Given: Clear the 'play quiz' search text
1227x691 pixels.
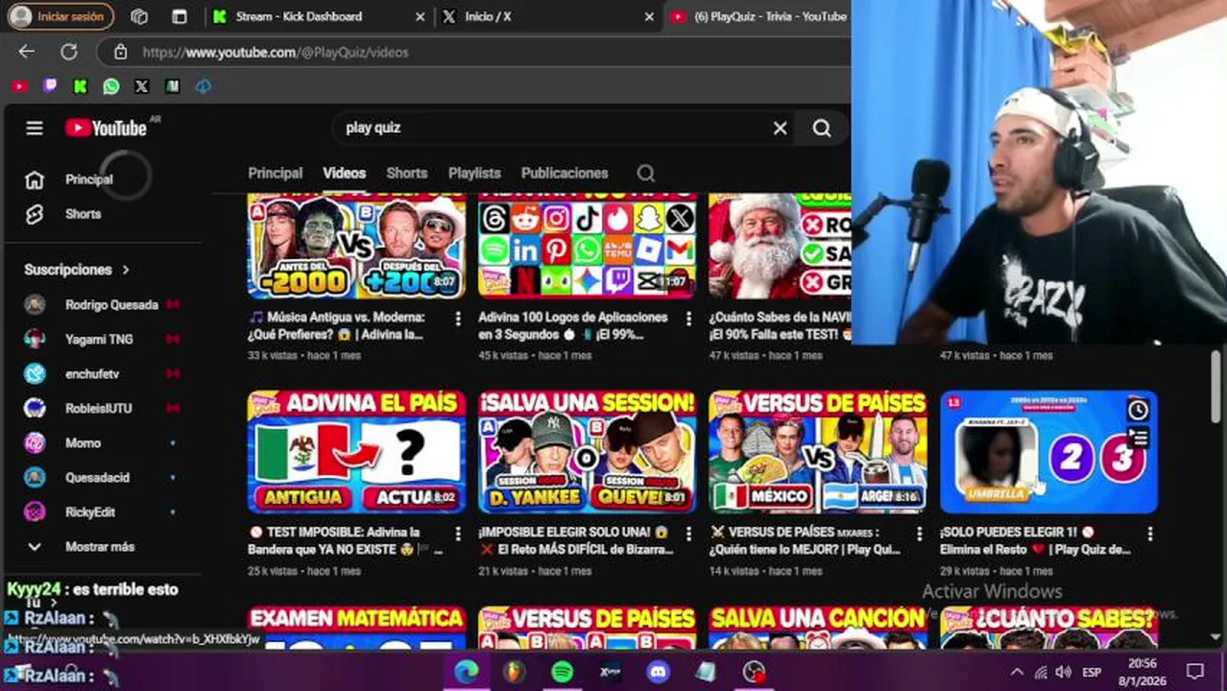Looking at the screenshot, I should tap(780, 128).
